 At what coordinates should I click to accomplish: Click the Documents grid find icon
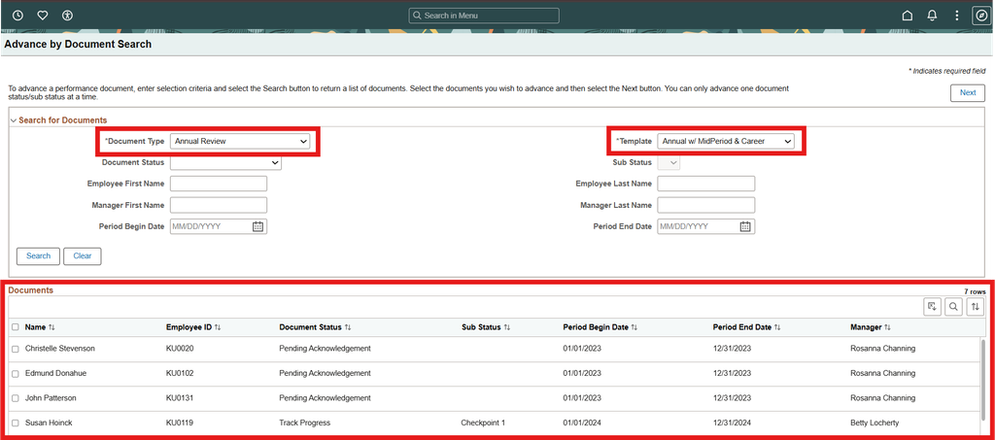[954, 307]
